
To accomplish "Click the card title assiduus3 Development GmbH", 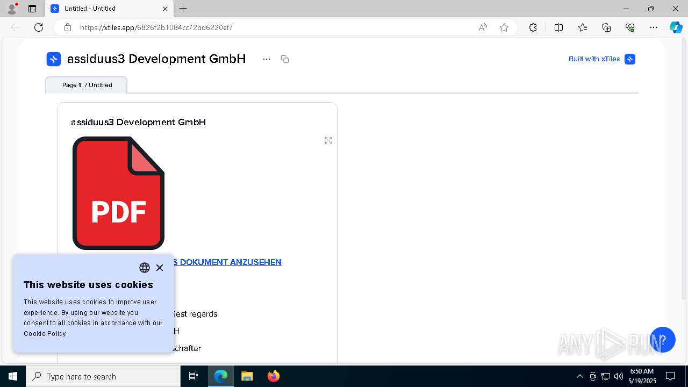I will pyautogui.click(x=138, y=123).
